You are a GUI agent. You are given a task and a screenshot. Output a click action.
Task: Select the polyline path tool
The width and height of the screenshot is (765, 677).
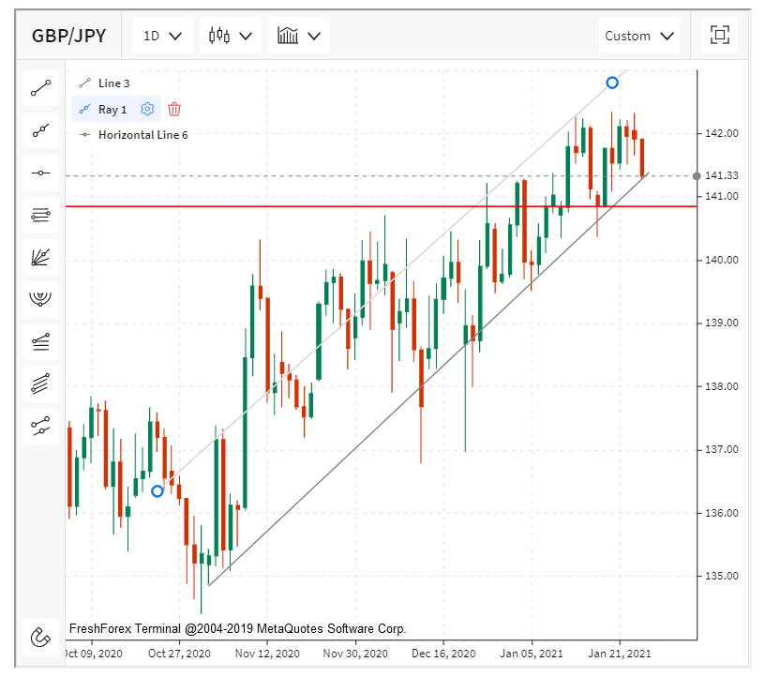click(x=41, y=426)
